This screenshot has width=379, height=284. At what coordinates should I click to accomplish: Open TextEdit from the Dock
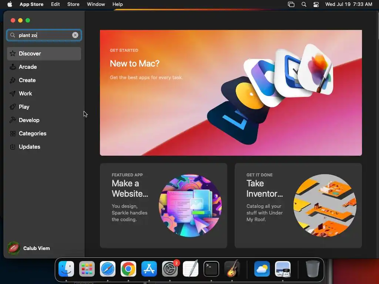191,269
